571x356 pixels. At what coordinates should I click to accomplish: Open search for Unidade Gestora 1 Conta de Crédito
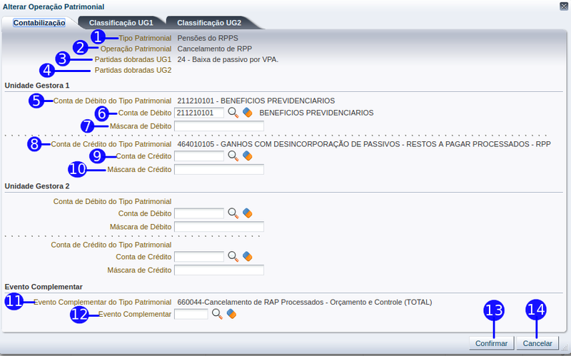233,156
